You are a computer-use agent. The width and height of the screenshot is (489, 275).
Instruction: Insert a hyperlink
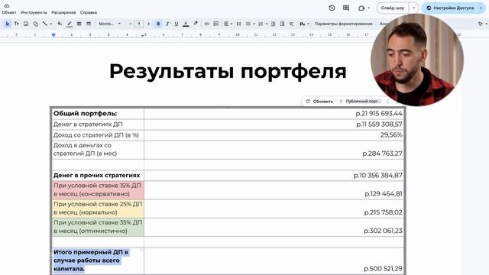(x=206, y=24)
